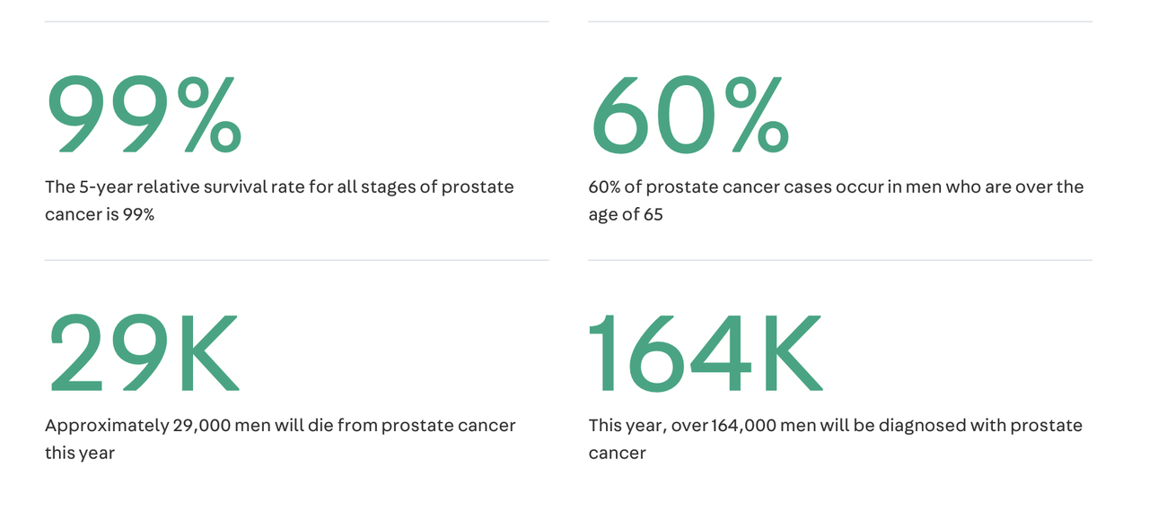Click the large 99% statistic heading
Image resolution: width=1149 pixels, height=519 pixels.
tap(144, 115)
